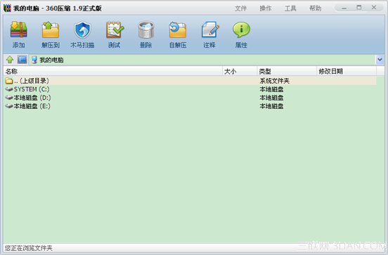Run the 测试 (Test) checklist tool
Image resolution: width=388 pixels, height=255 pixels.
[115, 30]
